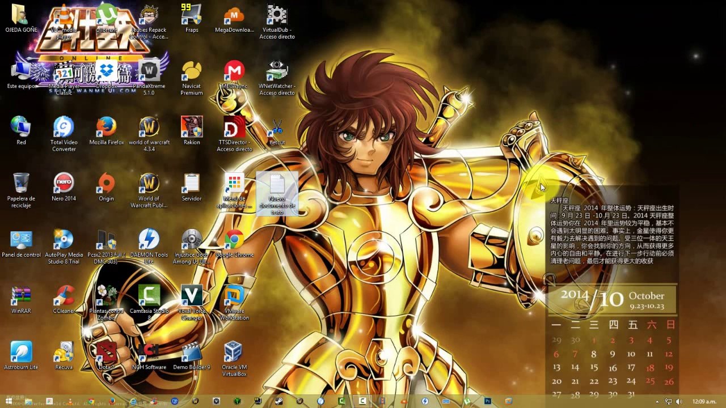Select the Dota 2 desktop shortcut
Screen dimensions: 726x408
pyautogui.click(x=107, y=355)
